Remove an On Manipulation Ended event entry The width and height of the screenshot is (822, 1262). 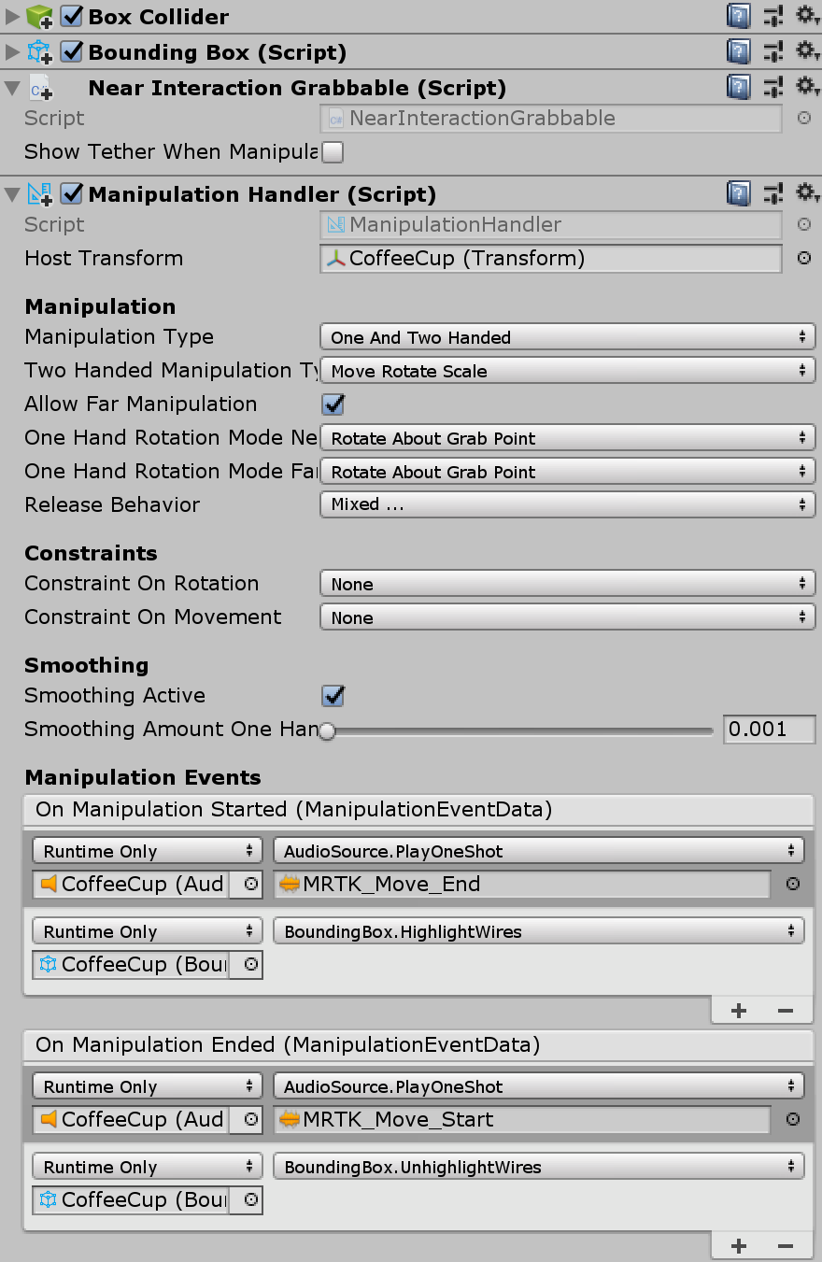[787, 1245]
